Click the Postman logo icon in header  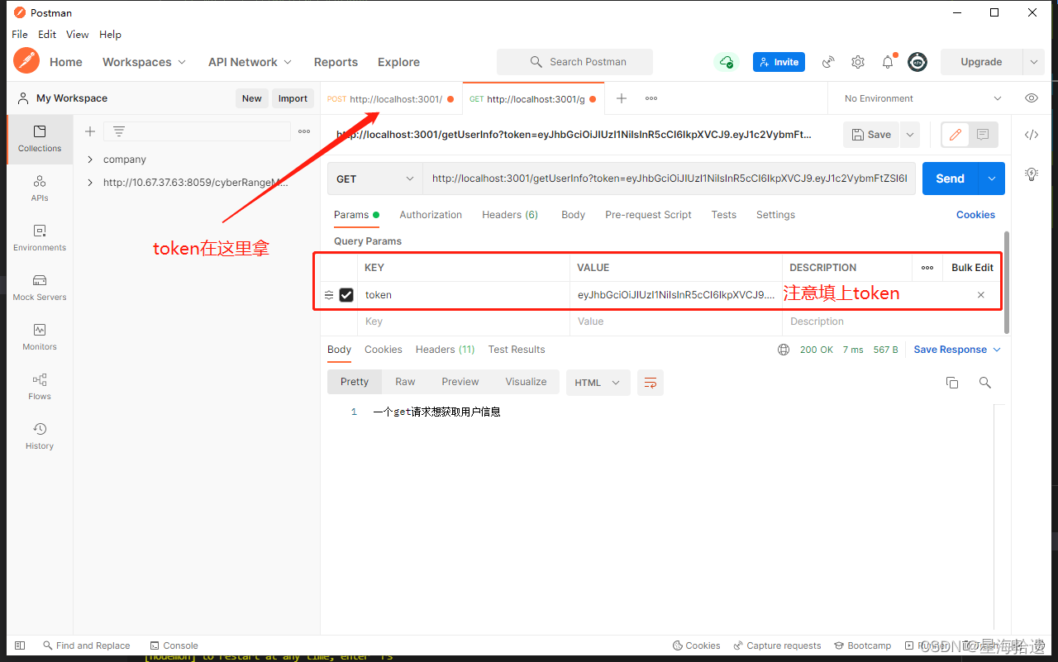26,61
